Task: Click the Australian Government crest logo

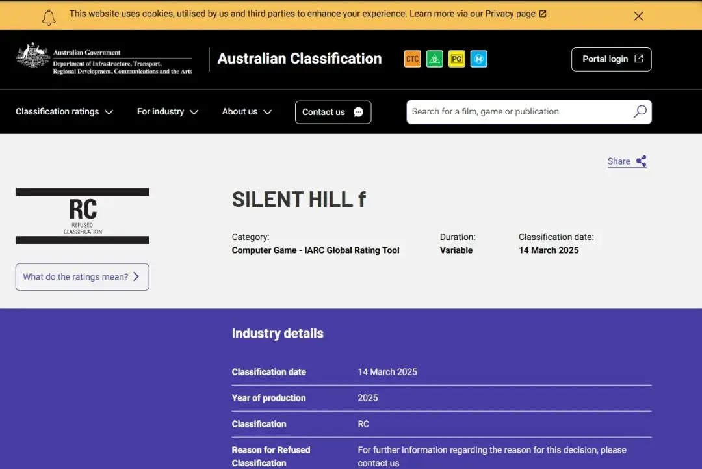Action: tap(32, 55)
